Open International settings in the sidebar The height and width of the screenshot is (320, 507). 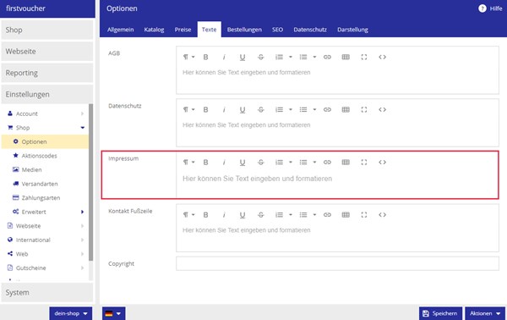[46, 240]
